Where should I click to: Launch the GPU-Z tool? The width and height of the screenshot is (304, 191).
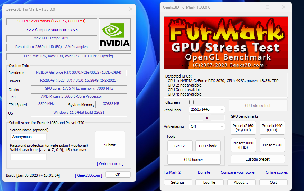pos(180,146)
